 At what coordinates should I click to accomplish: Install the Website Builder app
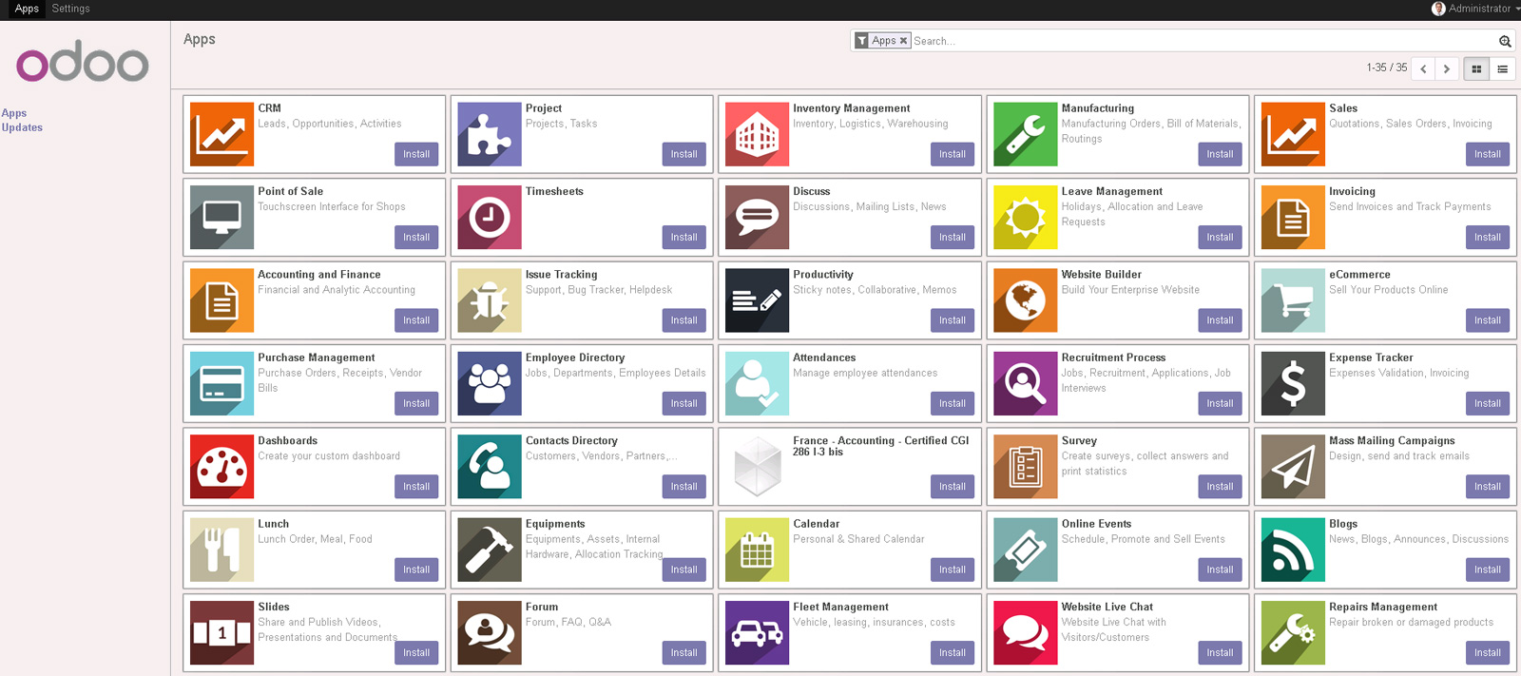pyautogui.click(x=1220, y=320)
